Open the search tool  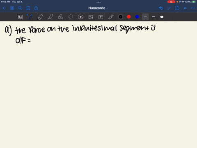(20, 8)
